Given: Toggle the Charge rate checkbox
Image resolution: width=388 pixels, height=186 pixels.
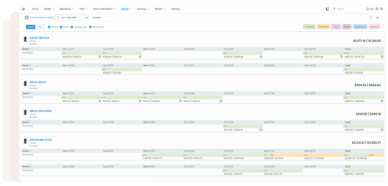Looking at the screenshot, I should coord(72,27).
